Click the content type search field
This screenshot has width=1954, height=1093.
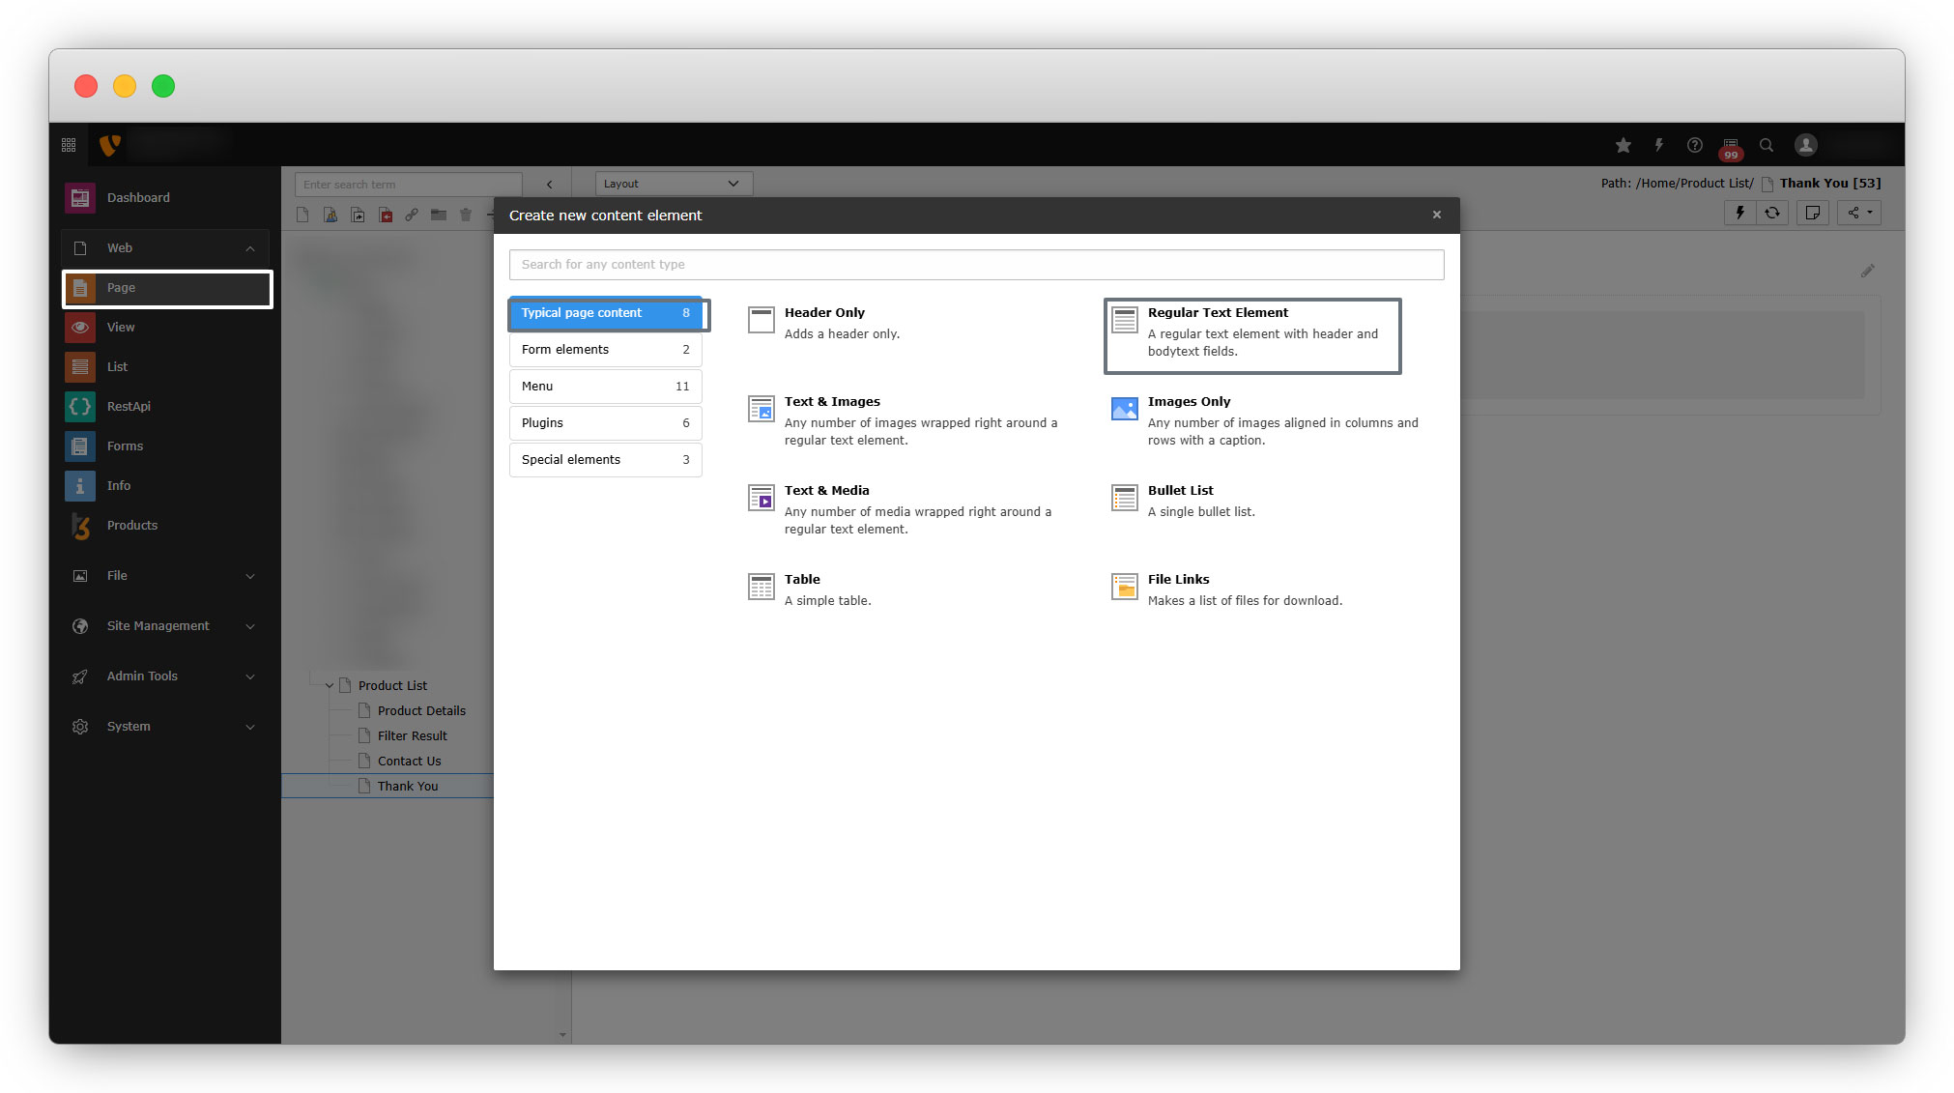tap(976, 265)
